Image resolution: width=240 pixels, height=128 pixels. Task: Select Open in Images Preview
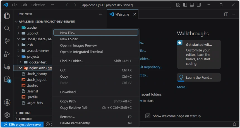(x=96, y=45)
